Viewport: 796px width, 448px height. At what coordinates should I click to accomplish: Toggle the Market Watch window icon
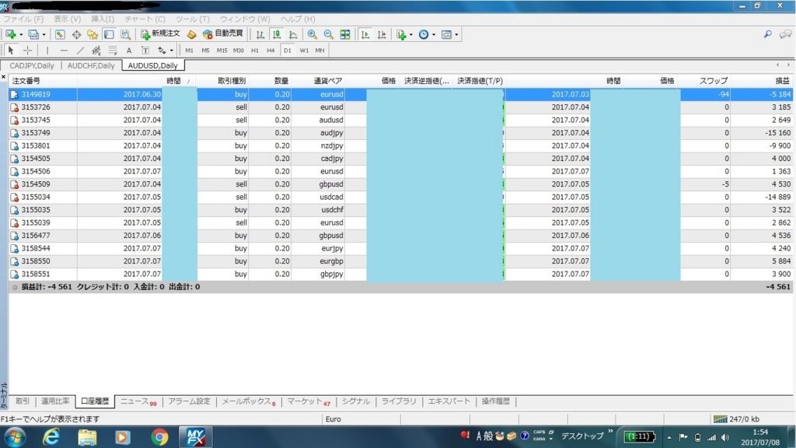60,34
